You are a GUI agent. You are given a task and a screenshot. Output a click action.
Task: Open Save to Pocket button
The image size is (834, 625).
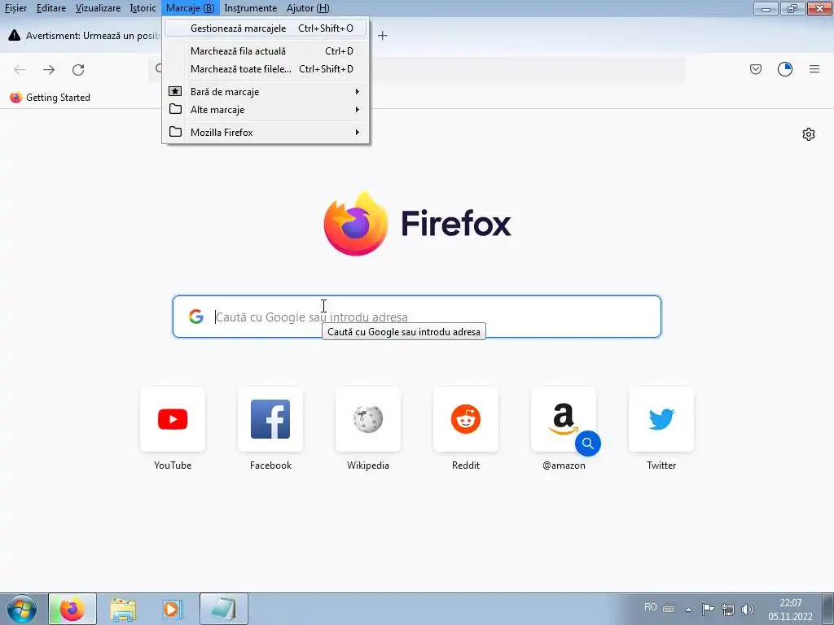pyautogui.click(x=756, y=69)
